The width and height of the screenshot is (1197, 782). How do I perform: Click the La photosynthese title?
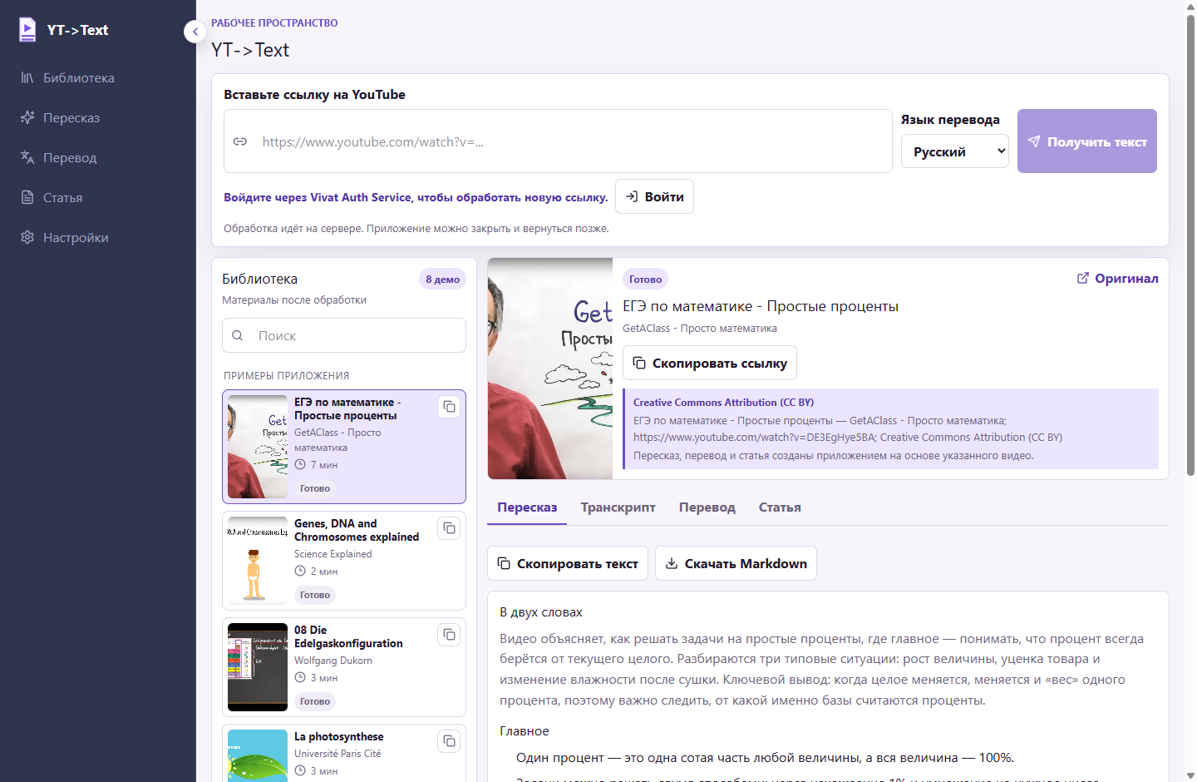point(339,736)
